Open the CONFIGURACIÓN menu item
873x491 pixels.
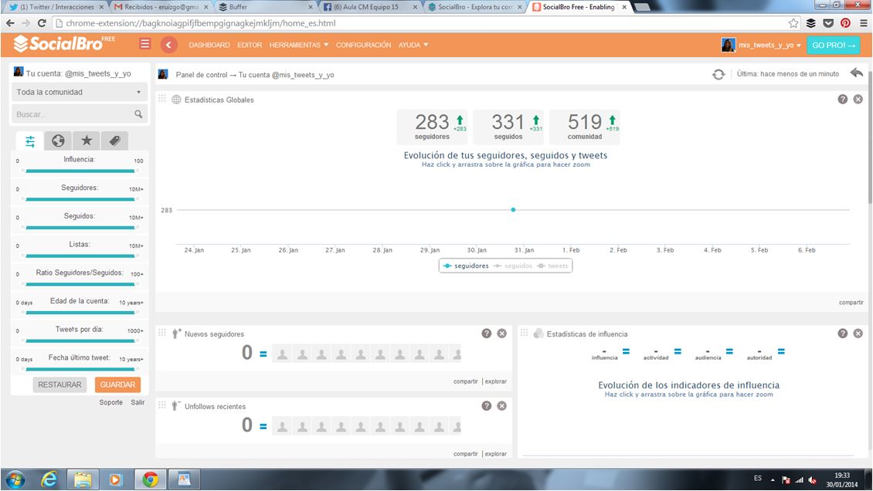point(363,45)
